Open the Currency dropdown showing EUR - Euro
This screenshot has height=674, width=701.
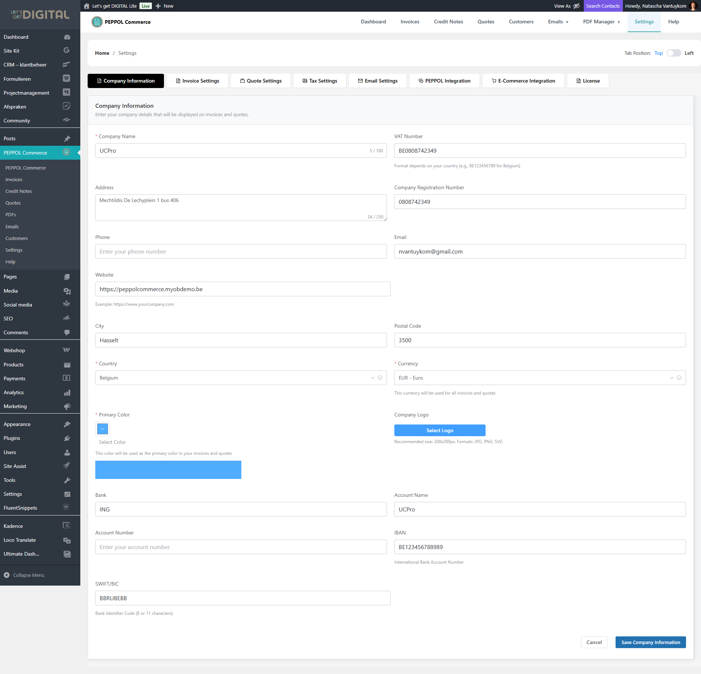(x=540, y=378)
